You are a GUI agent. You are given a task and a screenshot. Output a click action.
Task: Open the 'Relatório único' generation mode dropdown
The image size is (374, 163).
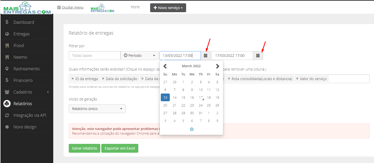[97, 109]
